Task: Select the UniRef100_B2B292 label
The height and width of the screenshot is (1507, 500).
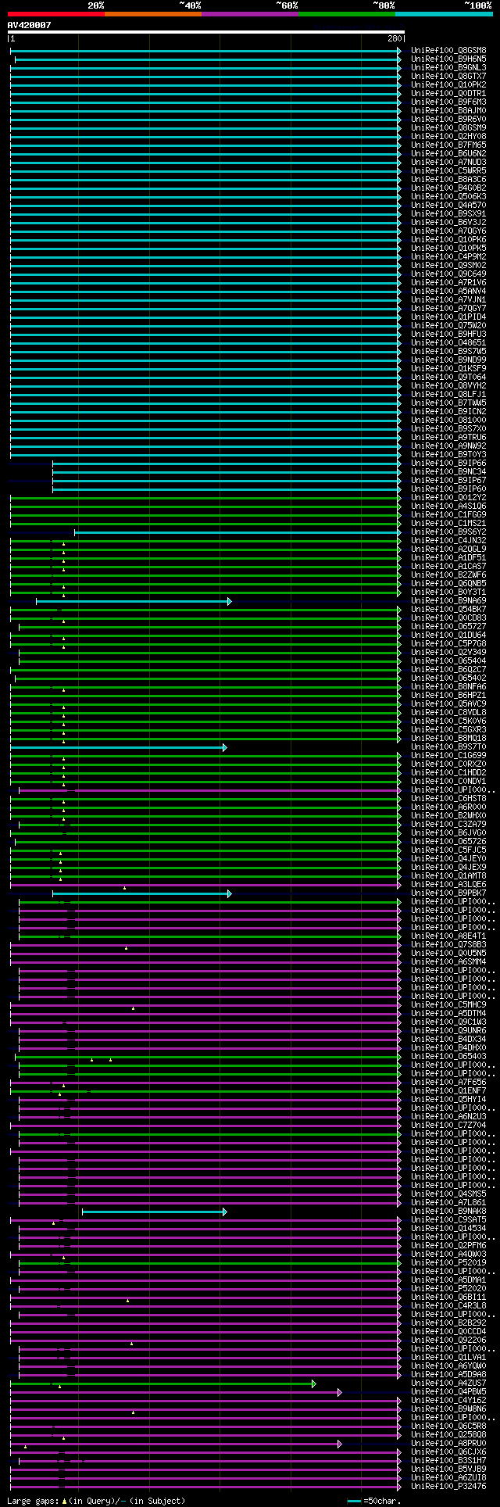Action: [448, 1323]
